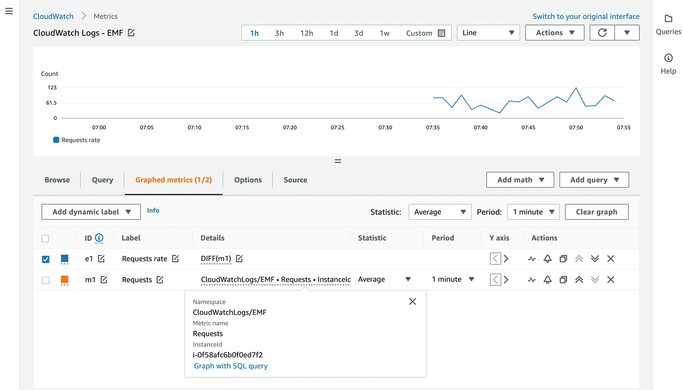Switch to the Query tab
Image resolution: width=683 pixels, height=390 pixels.
pos(102,180)
